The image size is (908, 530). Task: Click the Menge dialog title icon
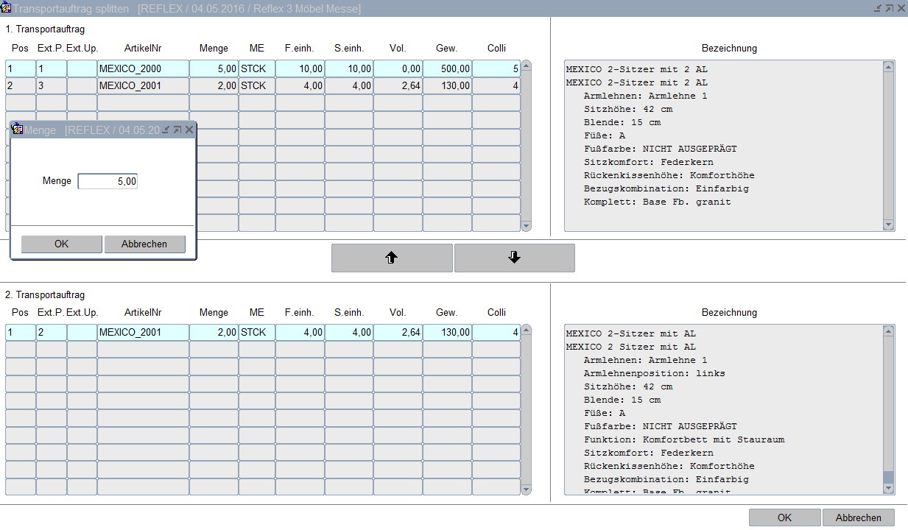pyautogui.click(x=17, y=130)
